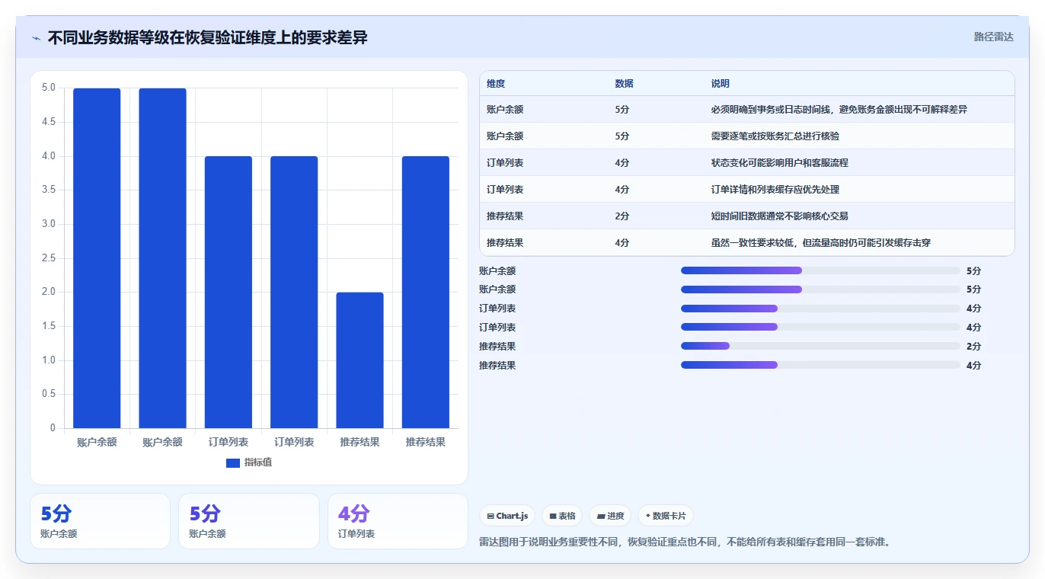
Task: Click the 0.5 y-axis label
Action: 49,394
